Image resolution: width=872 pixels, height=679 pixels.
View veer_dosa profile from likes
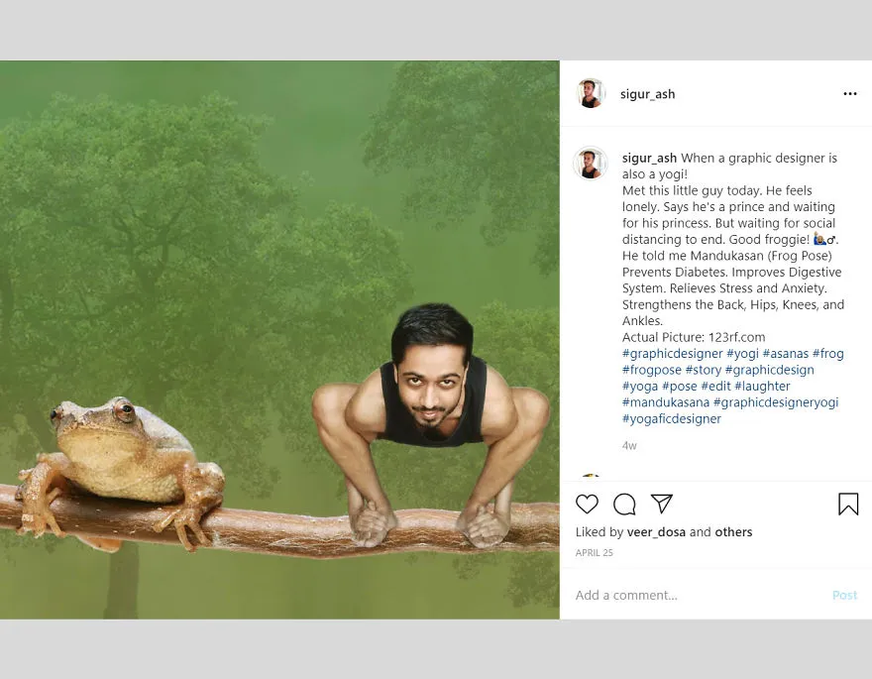coord(656,532)
